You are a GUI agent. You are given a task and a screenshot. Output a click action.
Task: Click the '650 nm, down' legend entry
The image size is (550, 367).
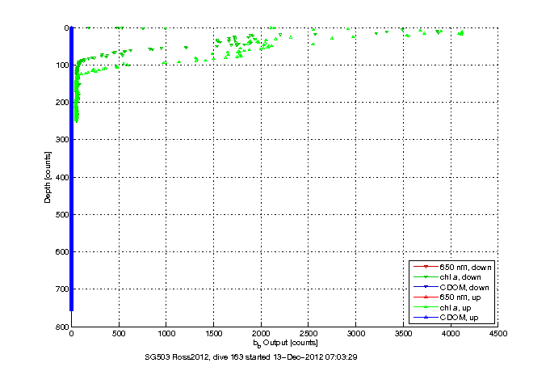(452, 268)
